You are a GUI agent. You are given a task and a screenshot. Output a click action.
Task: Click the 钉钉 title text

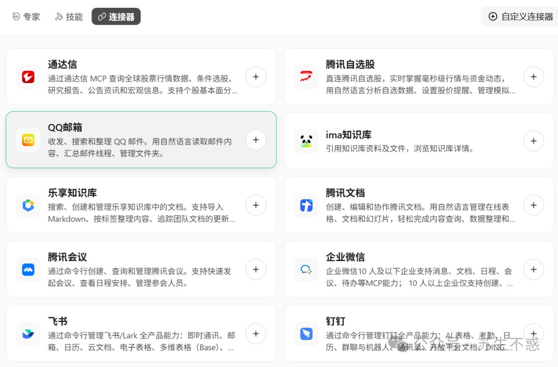pyautogui.click(x=335, y=322)
